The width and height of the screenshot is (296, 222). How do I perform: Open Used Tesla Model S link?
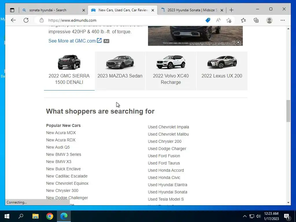pyautogui.click(x=166, y=199)
